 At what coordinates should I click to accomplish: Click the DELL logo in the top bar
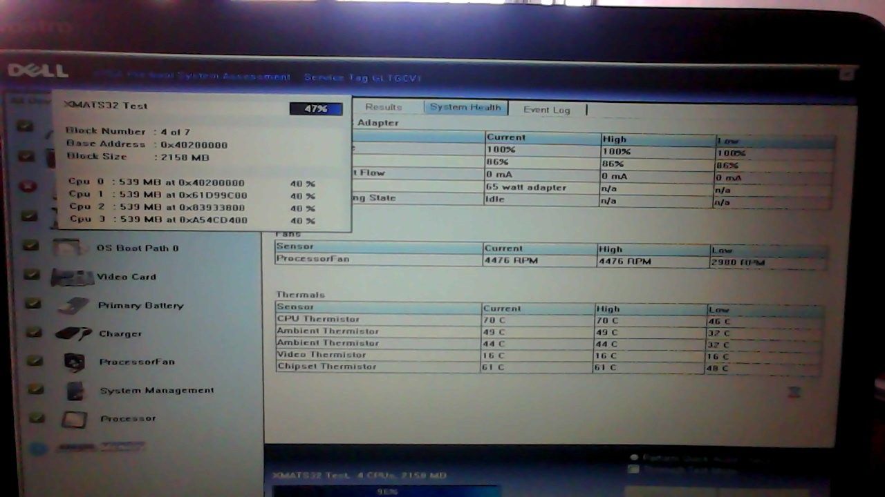point(38,70)
